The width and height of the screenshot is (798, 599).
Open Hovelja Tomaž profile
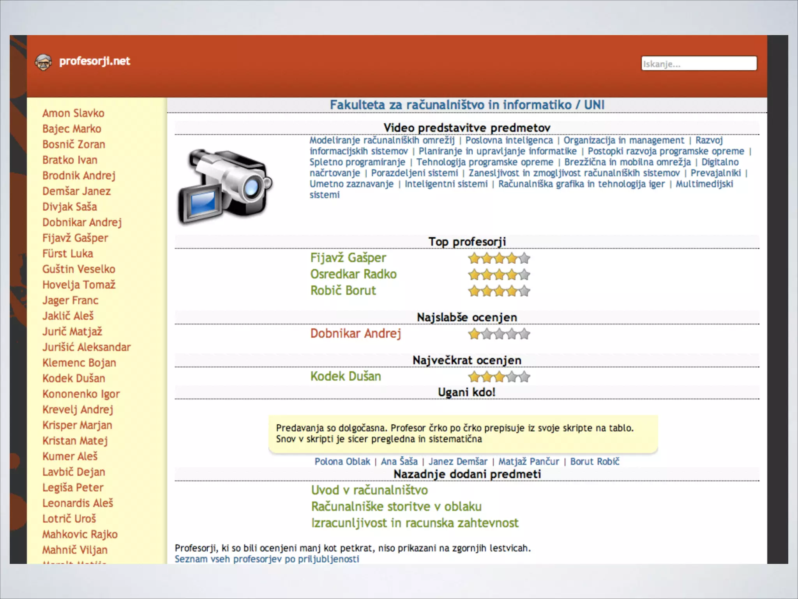click(x=79, y=285)
